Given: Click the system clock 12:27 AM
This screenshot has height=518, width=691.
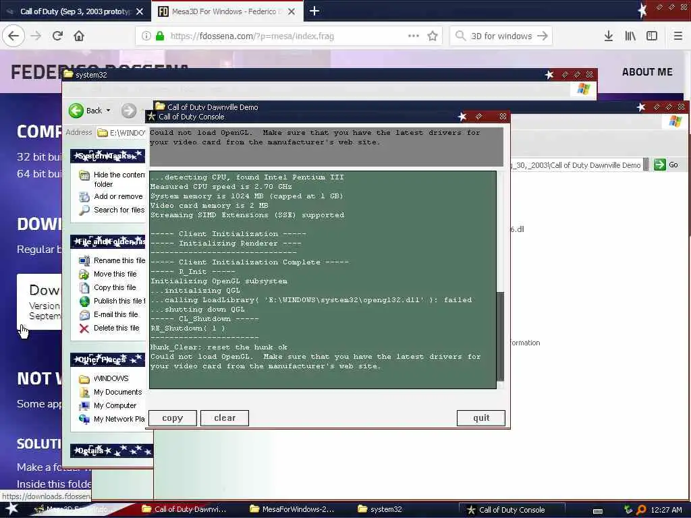Looking at the screenshot, I should (666, 510).
